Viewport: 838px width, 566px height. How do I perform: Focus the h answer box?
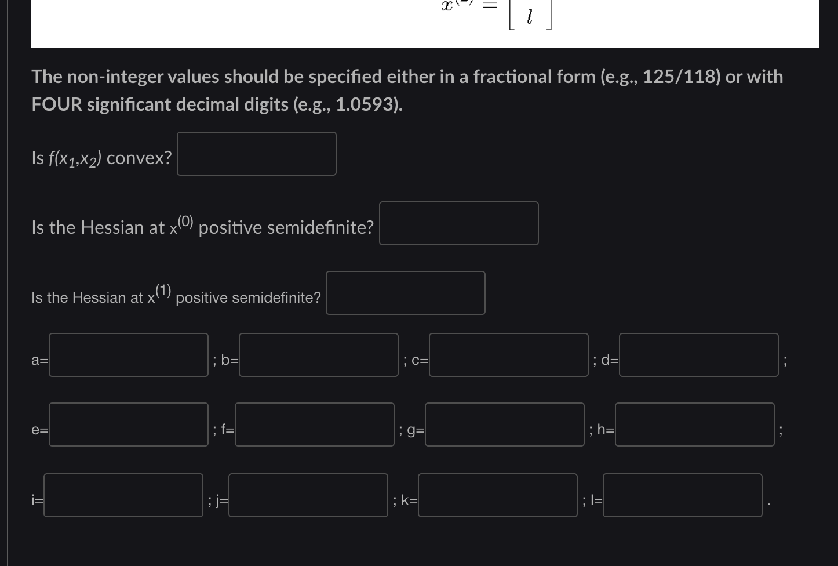[694, 425]
